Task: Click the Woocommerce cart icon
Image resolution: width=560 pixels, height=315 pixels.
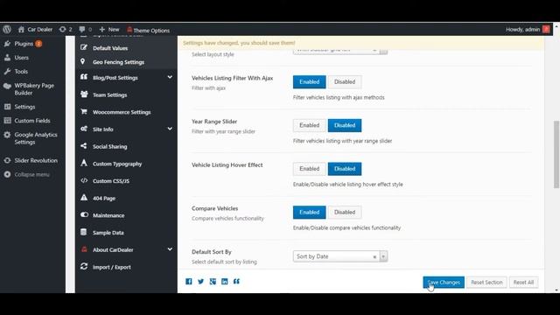Action: pos(84,111)
